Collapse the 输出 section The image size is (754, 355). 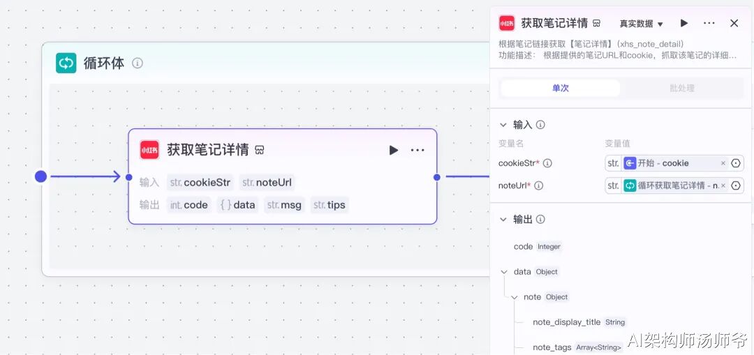[x=503, y=220]
